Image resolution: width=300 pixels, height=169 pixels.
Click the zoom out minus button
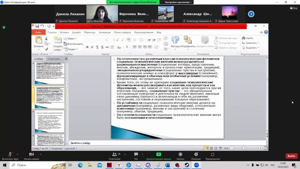[232, 148]
